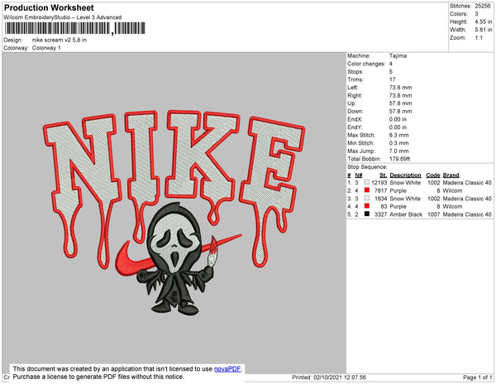The image size is (496, 384).
Task: Click the Max Stitch value '8.3 mm'
Action: pyautogui.click(x=399, y=135)
